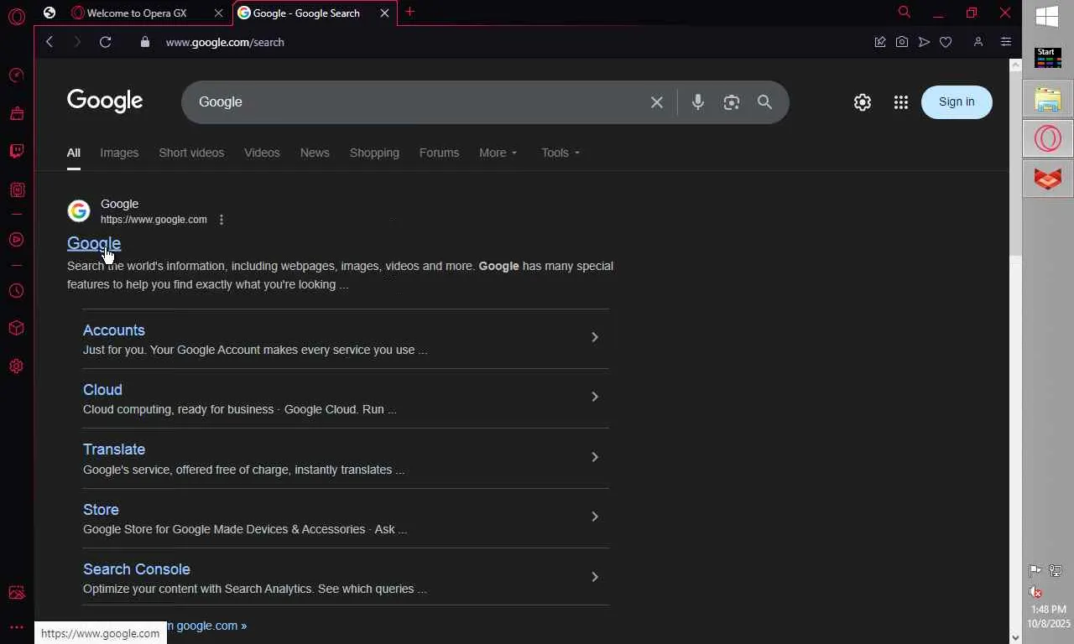Viewport: 1074px width, 644px height.
Task: Click the Sign in button
Action: click(957, 102)
